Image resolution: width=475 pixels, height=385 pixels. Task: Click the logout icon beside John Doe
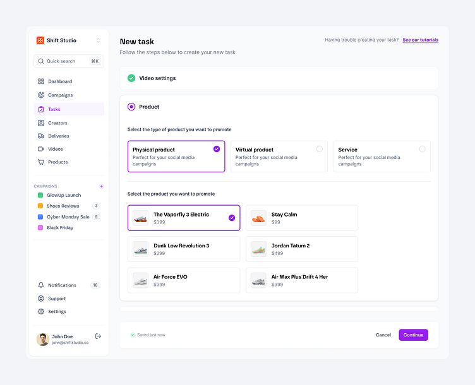point(98,336)
